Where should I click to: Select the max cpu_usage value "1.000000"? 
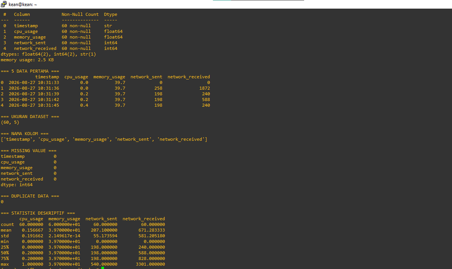pos(33,264)
